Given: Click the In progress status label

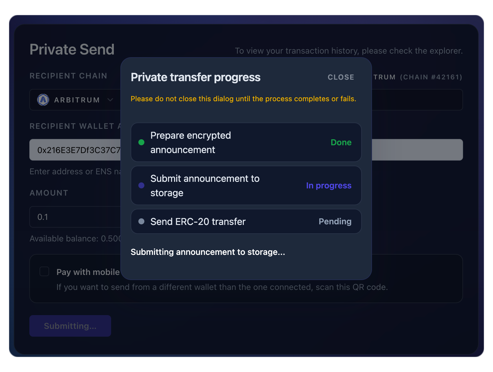Looking at the screenshot, I should [329, 185].
